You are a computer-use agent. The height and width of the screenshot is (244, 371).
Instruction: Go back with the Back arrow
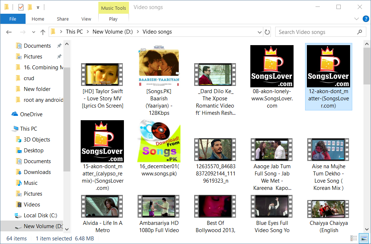(9, 32)
